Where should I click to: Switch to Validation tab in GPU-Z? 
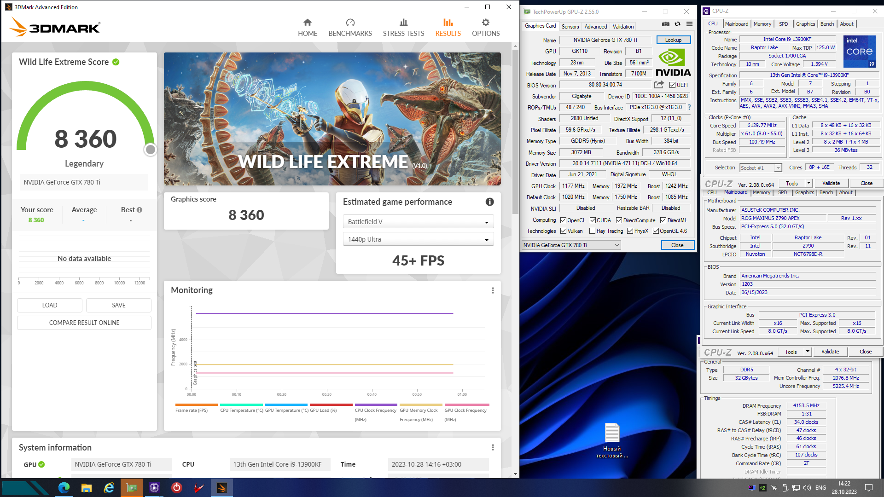623,27
